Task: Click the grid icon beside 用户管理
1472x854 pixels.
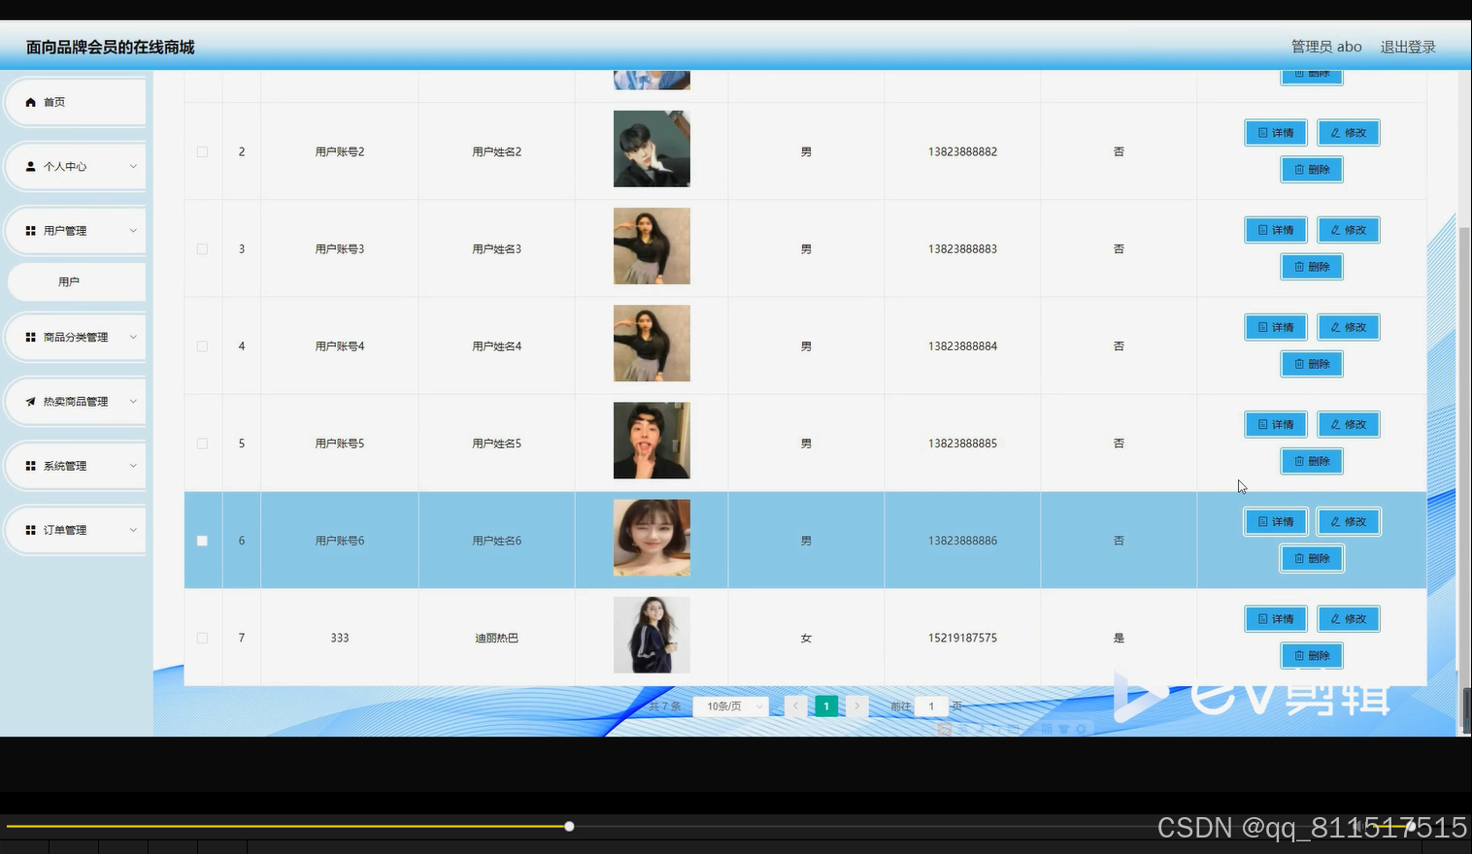Action: point(30,231)
